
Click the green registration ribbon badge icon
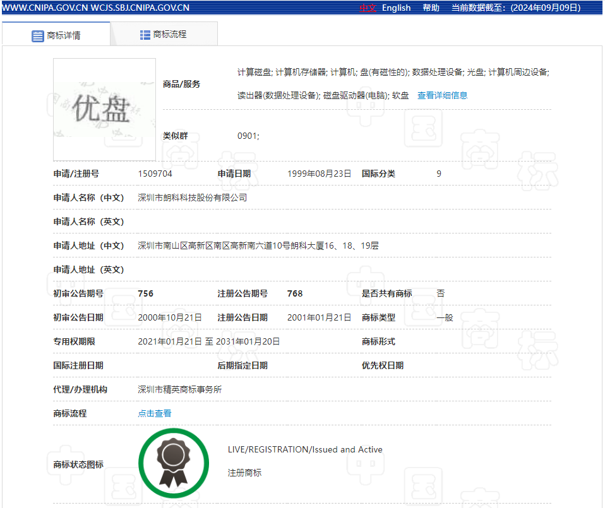173,463
